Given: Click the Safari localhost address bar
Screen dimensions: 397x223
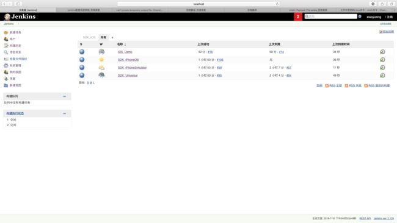Looking at the screenshot, I should (x=198, y=4).
